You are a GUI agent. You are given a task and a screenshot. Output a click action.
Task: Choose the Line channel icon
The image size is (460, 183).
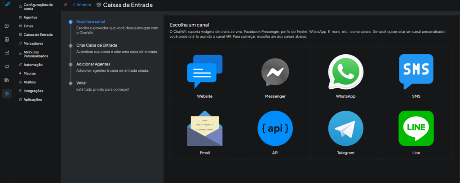[x=416, y=128]
